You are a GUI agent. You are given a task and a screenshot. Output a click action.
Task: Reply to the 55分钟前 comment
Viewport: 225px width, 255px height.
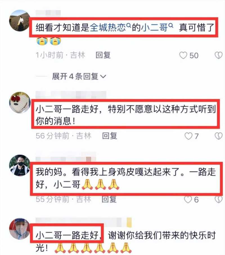coord(109,199)
